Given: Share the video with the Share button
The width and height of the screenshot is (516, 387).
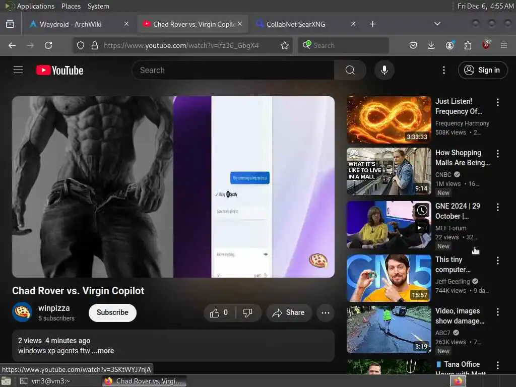Looking at the screenshot, I should point(288,312).
